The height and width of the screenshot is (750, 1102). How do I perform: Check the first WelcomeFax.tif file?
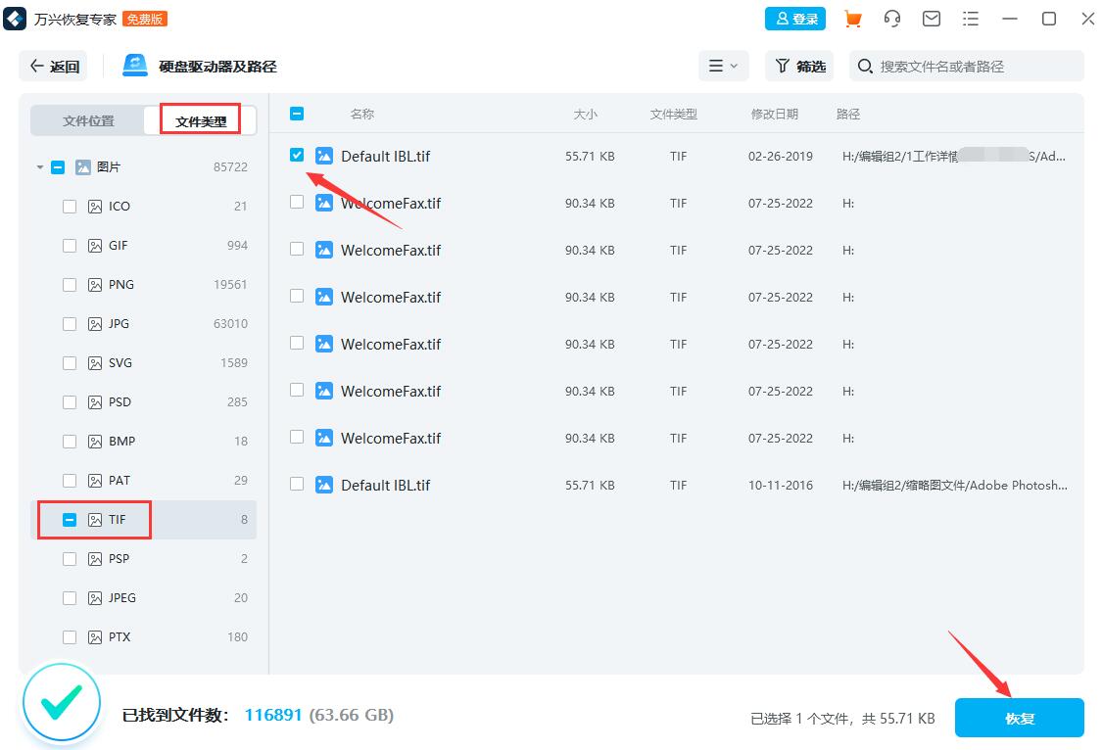pos(297,202)
